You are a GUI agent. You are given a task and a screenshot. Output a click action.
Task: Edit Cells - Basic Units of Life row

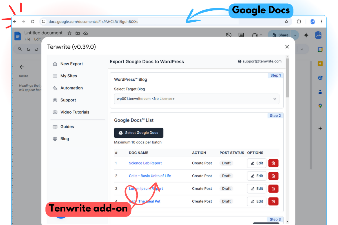pyautogui.click(x=257, y=176)
